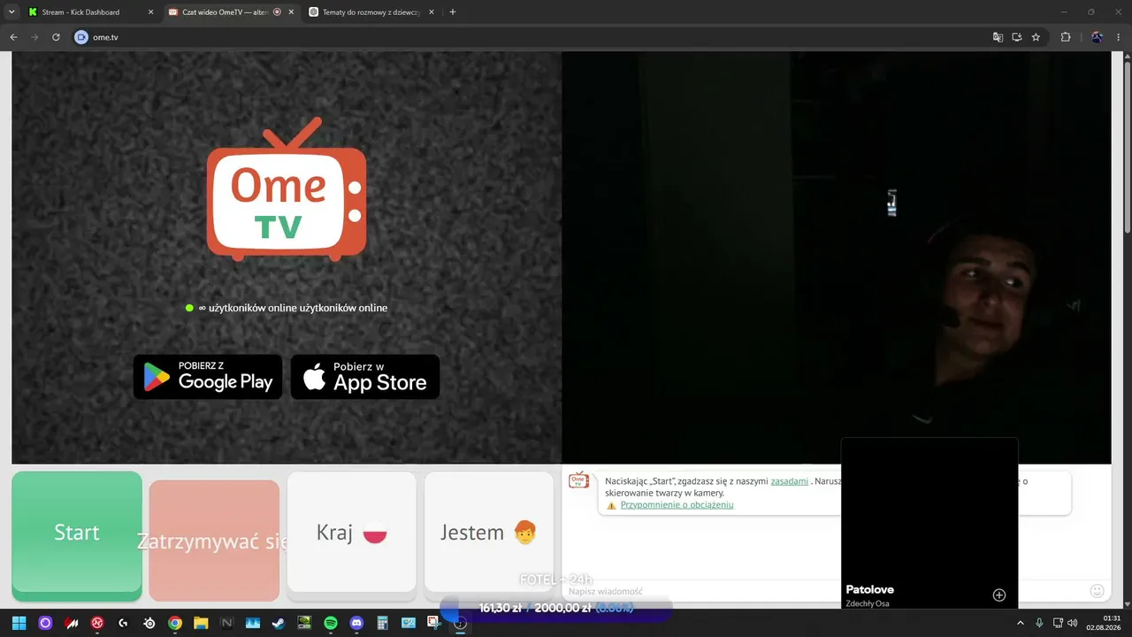The height and width of the screenshot is (637, 1132).
Task: Launch Steam from the taskbar
Action: 279,623
